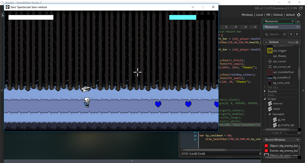Click the white player health bar

click(x=31, y=17)
